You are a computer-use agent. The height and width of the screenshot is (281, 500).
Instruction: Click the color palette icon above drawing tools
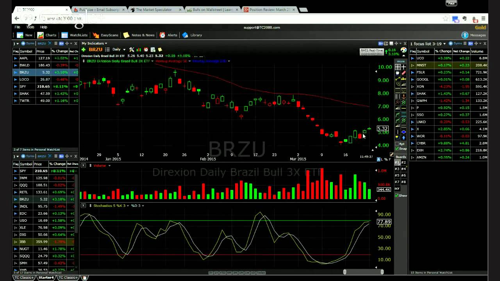tap(404, 50)
